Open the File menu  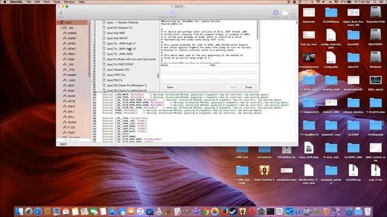[x=28, y=2]
